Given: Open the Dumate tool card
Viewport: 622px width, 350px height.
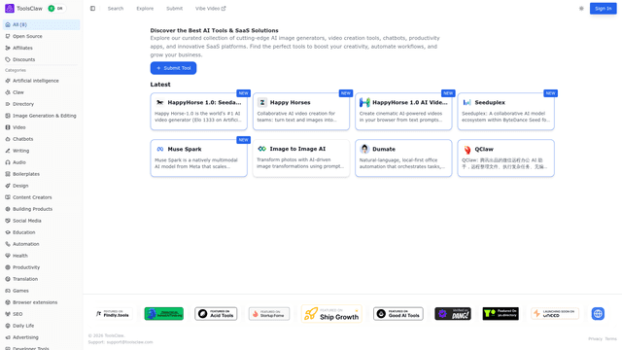Looking at the screenshot, I should (403, 157).
